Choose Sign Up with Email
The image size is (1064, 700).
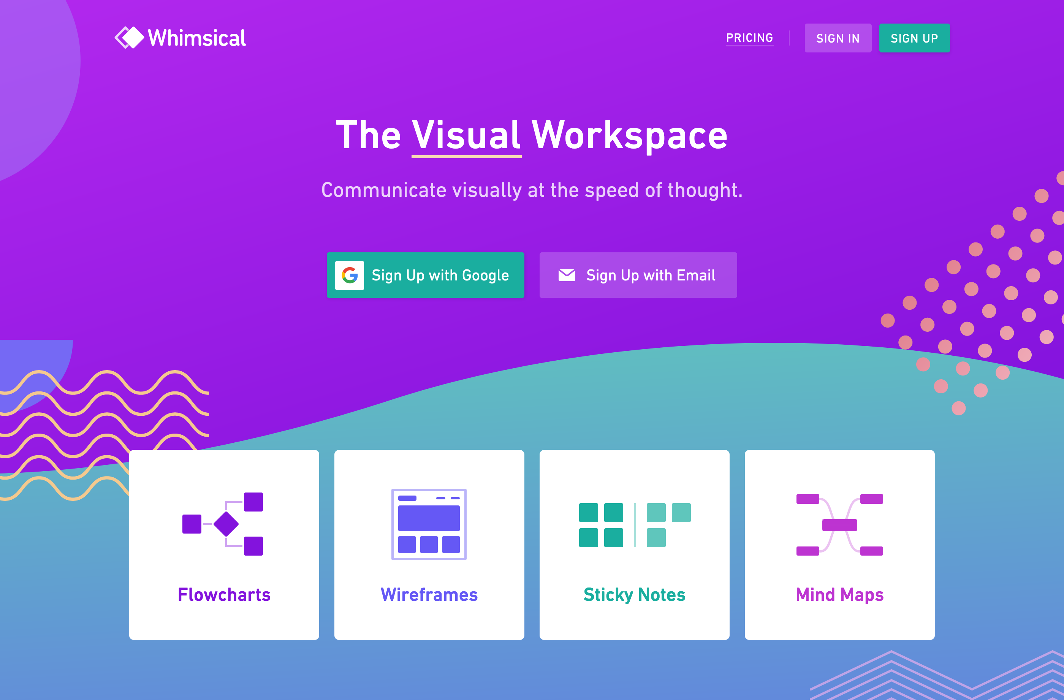[x=638, y=276]
